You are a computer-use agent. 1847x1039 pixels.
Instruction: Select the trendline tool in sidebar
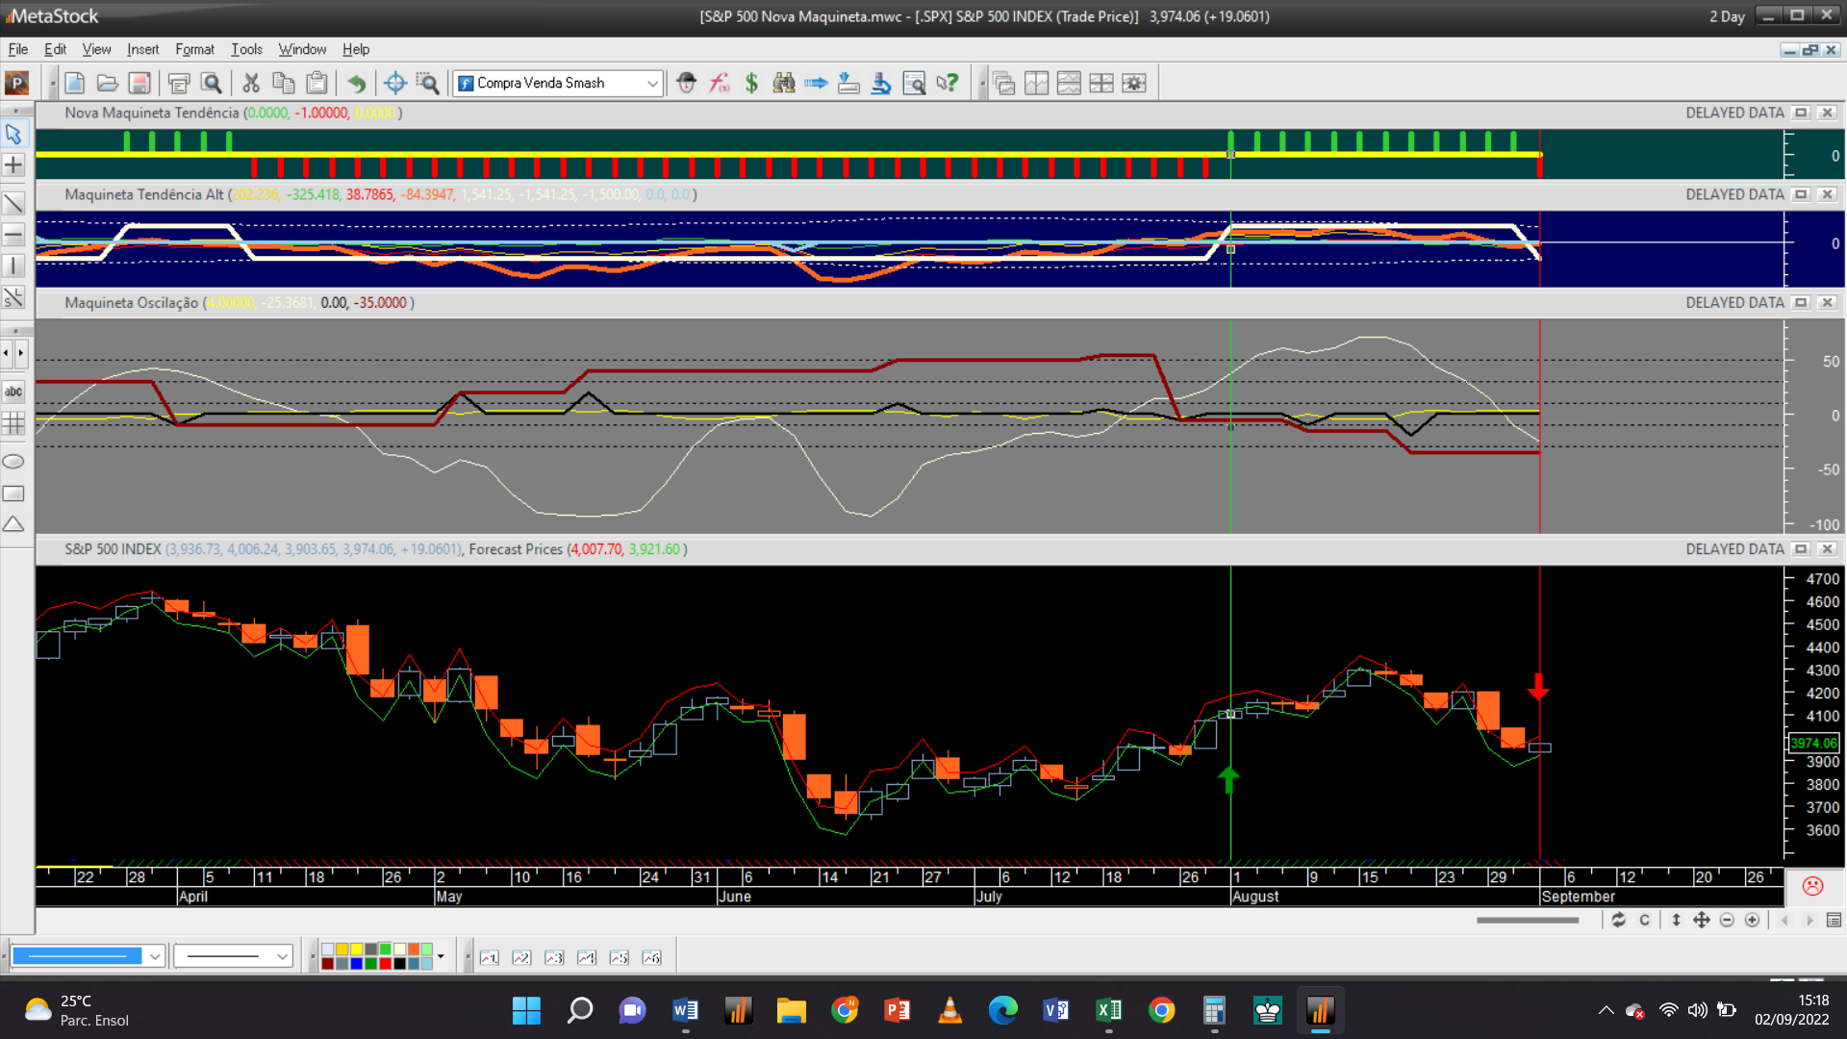pyautogui.click(x=13, y=203)
